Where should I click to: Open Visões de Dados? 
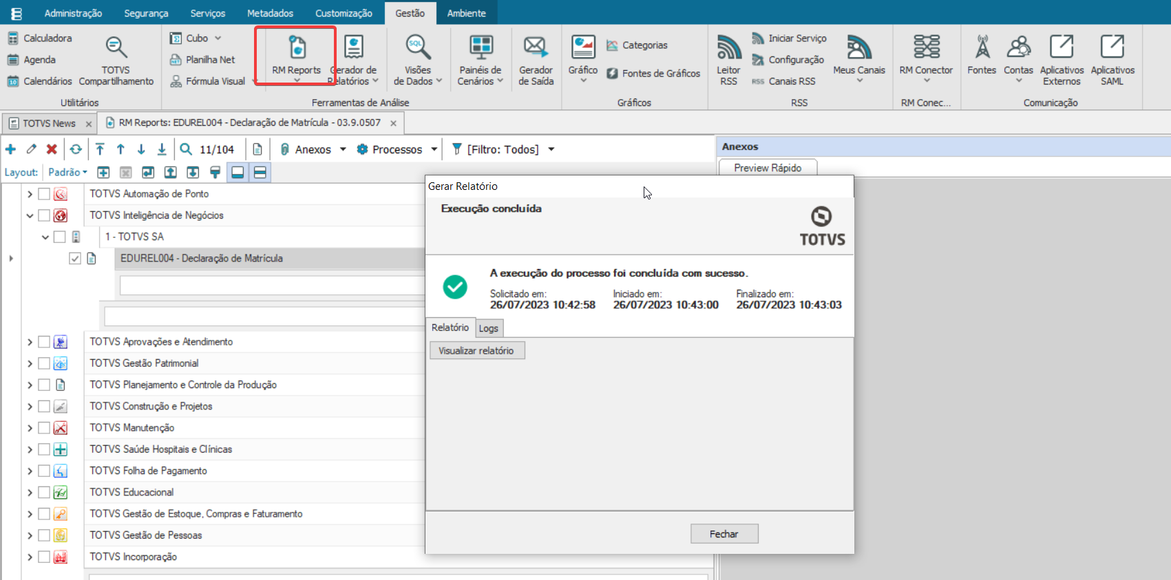[418, 61]
